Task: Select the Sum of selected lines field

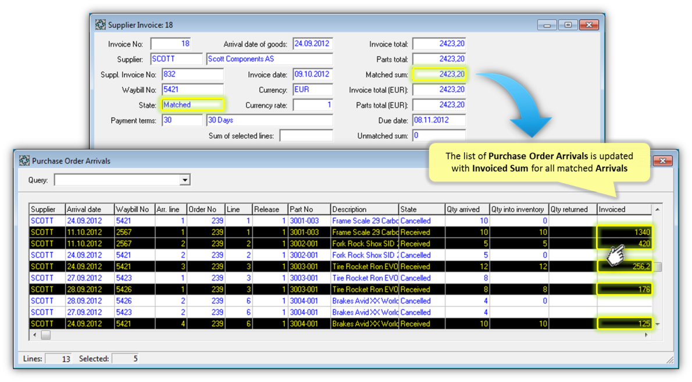Action: tap(306, 136)
